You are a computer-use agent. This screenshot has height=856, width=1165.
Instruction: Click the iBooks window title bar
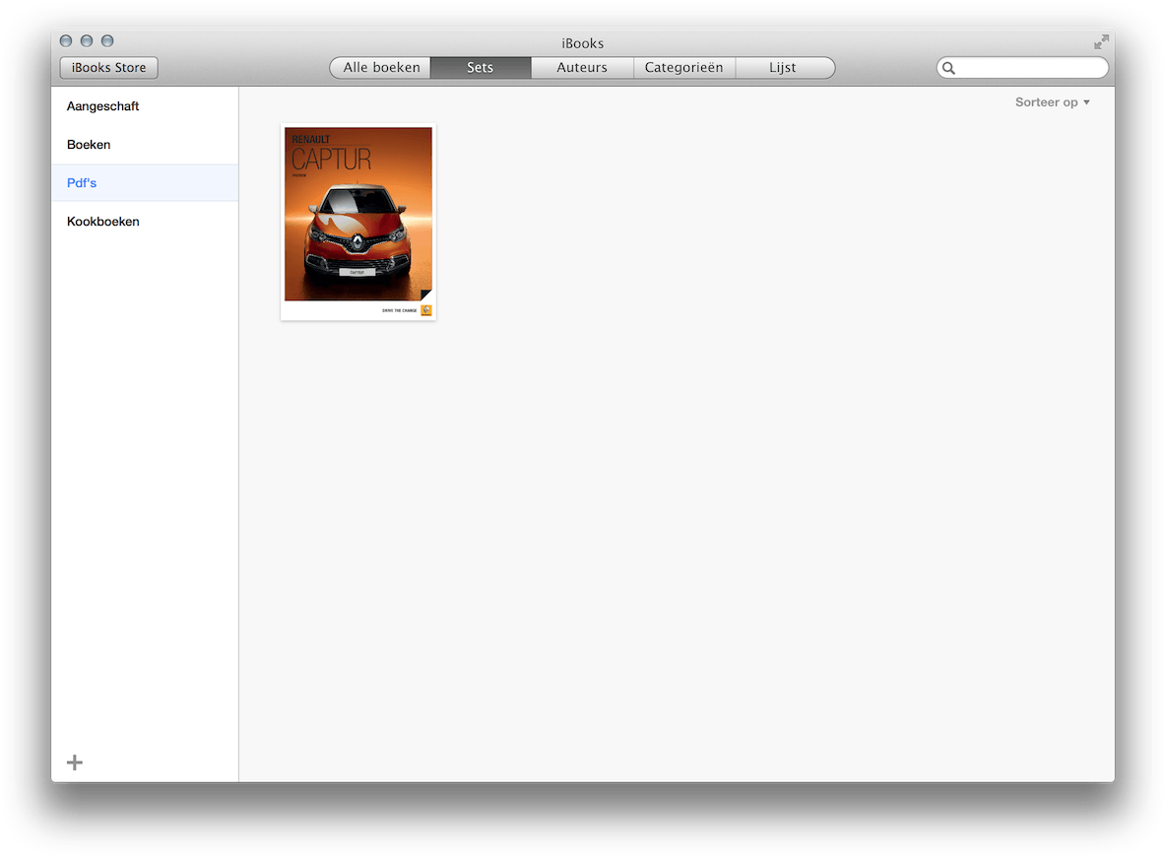pos(582,42)
